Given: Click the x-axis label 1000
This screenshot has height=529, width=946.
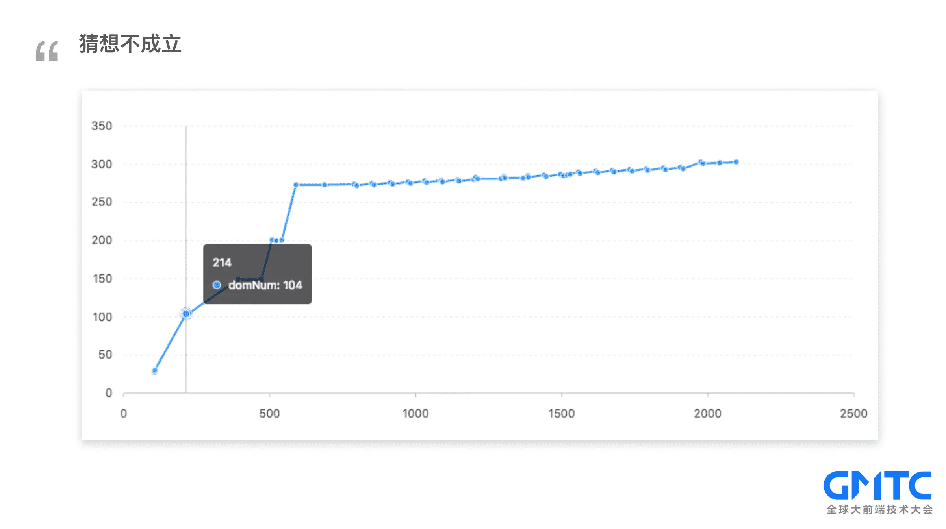Looking at the screenshot, I should (415, 413).
